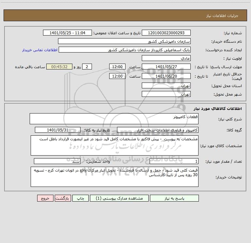Click the countdown timer 00:45:32
Screen dimensions: 251x243
point(59,67)
